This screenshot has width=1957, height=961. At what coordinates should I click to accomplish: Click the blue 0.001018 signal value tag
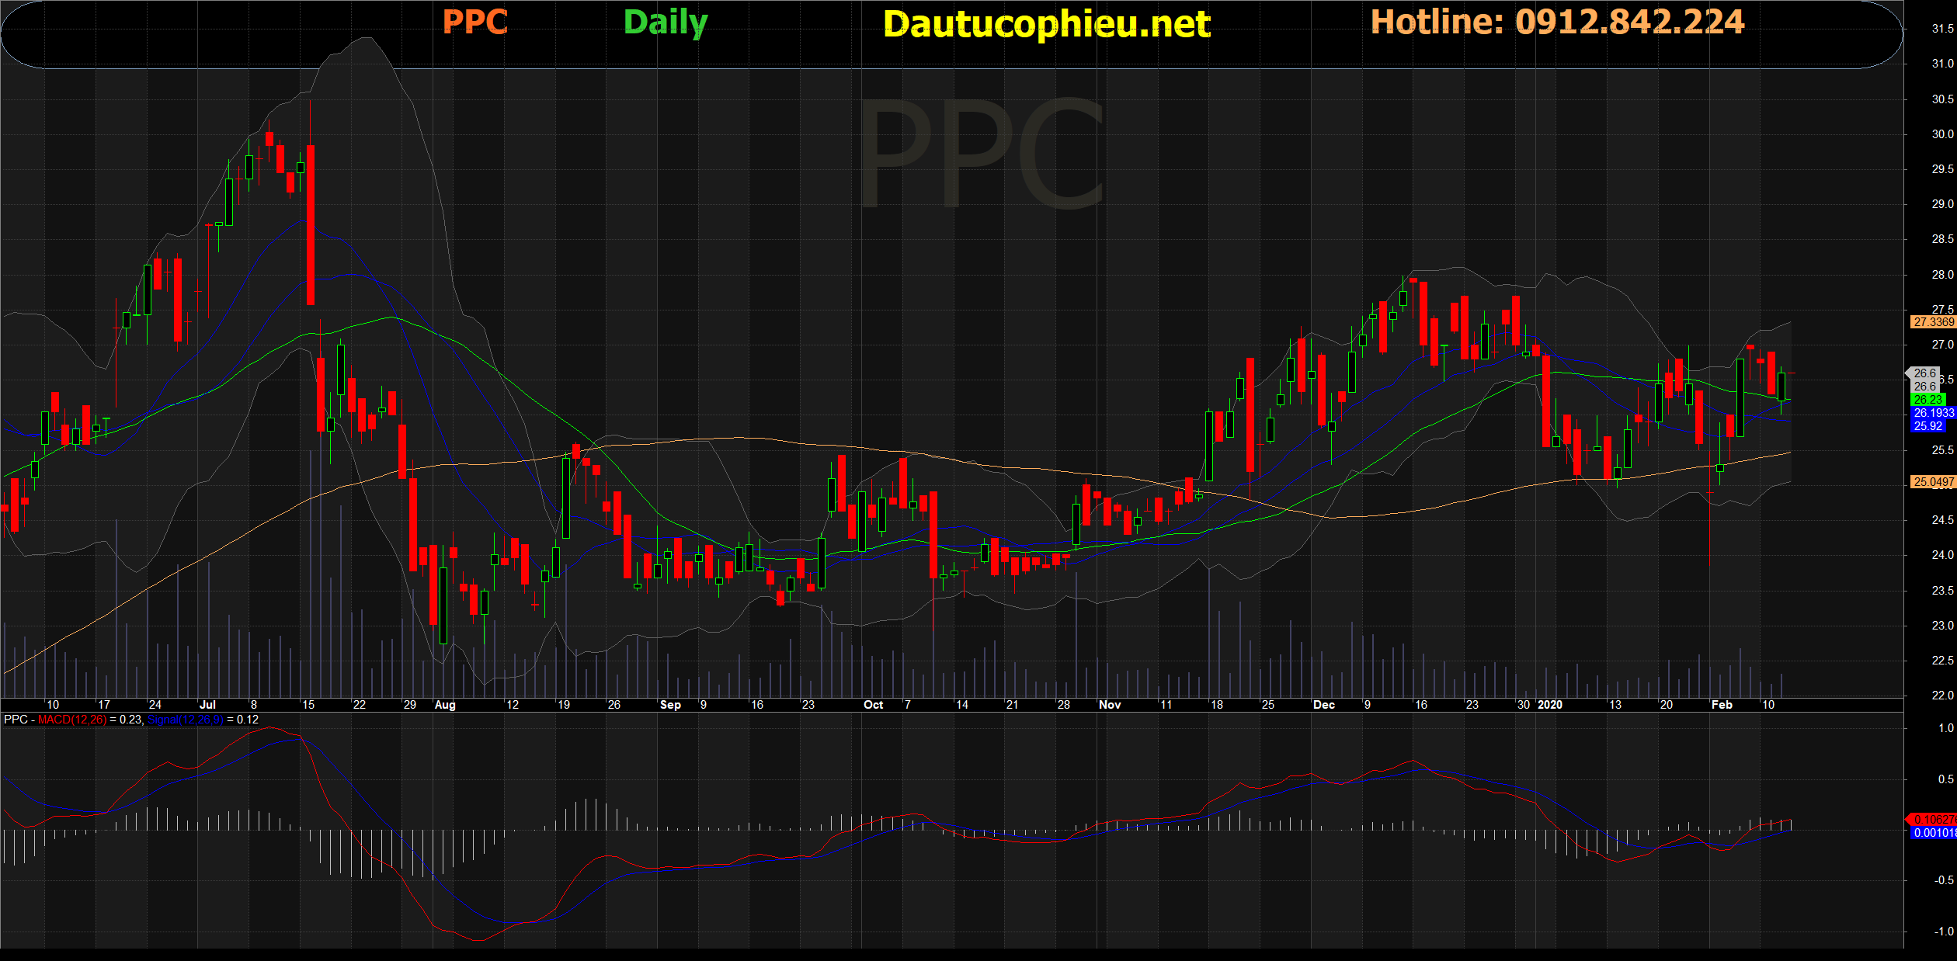click(1934, 833)
